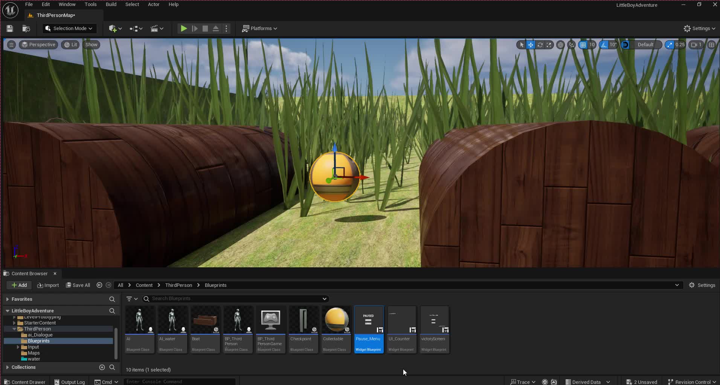This screenshot has height=385, width=720.
Task: Click the green Play button
Action: pyautogui.click(x=183, y=29)
